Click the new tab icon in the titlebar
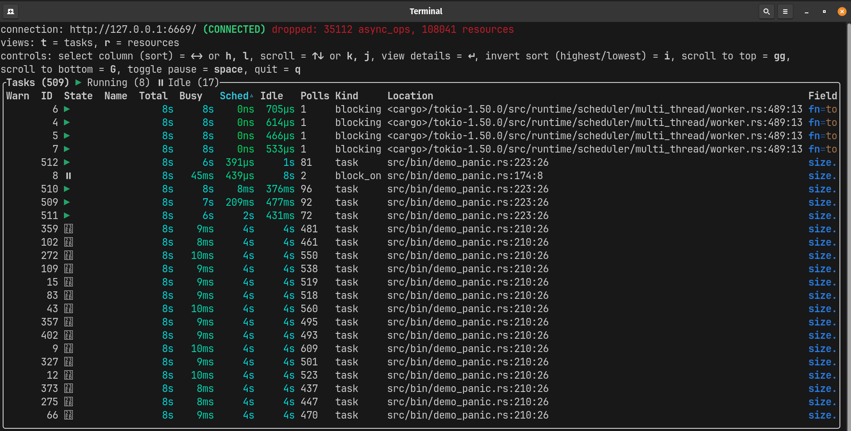 coord(10,12)
